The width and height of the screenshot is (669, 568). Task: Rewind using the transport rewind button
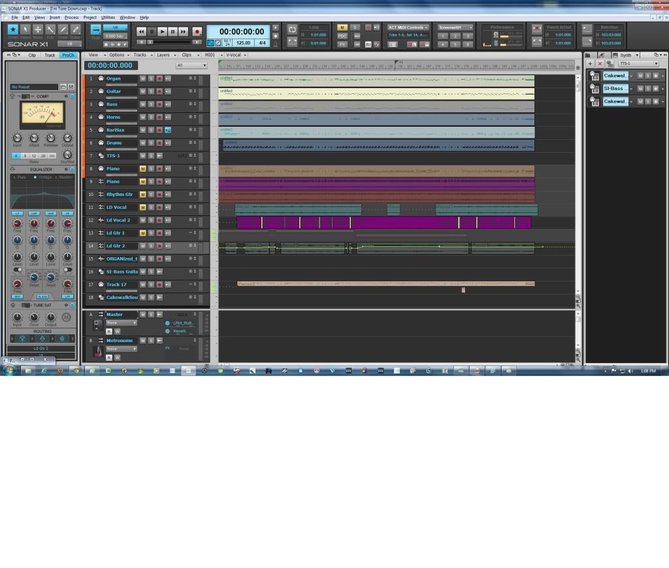point(141,31)
